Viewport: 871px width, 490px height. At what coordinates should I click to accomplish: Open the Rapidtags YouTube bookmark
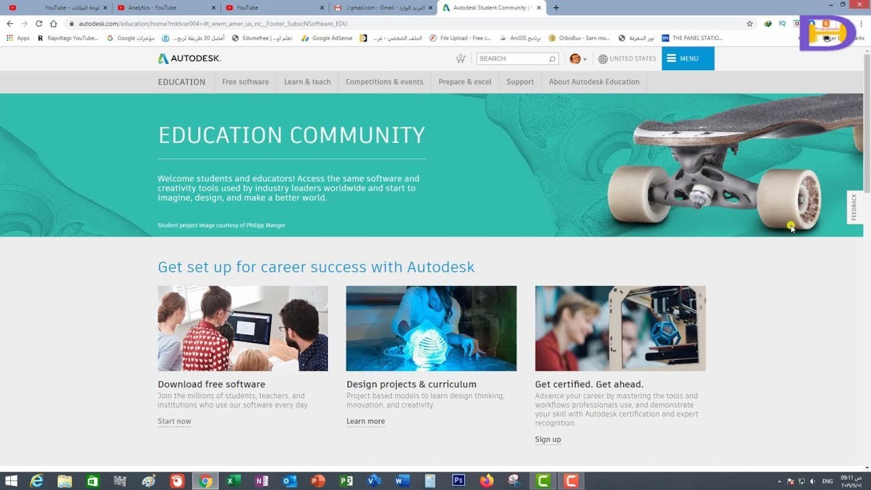[x=68, y=38]
